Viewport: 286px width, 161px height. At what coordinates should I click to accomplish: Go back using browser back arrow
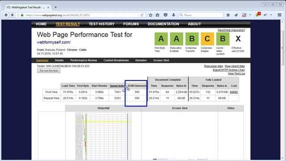[6, 15]
